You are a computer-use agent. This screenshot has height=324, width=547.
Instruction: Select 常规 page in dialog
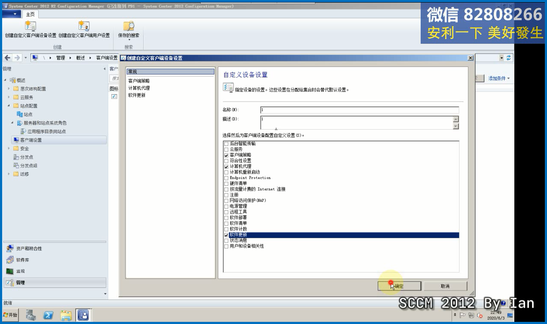pyautogui.click(x=170, y=72)
